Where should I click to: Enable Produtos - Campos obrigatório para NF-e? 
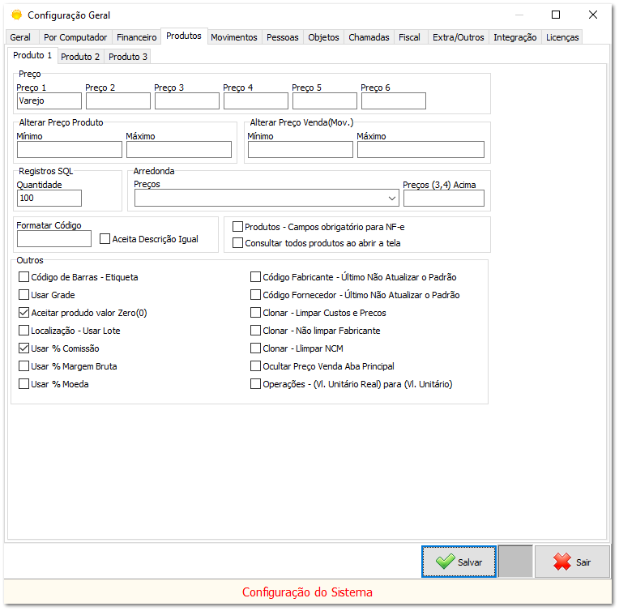coord(237,227)
